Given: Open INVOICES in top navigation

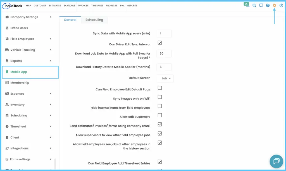Looking at the screenshot, I should [x=83, y=6].
